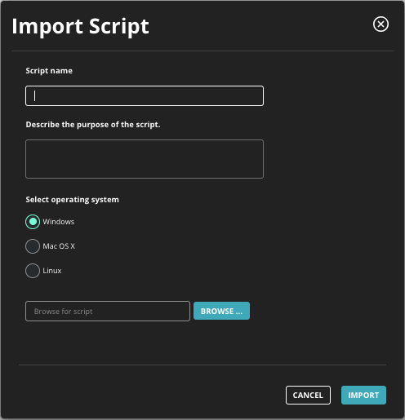This screenshot has width=405, height=420.
Task: Click the "Mac OS X" option label text
Action: 59,246
